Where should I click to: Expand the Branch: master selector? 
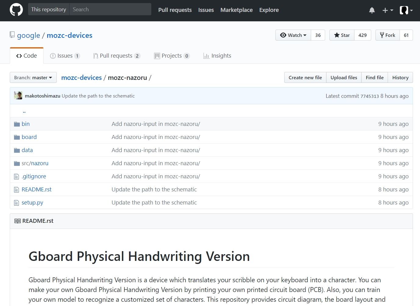pos(33,77)
